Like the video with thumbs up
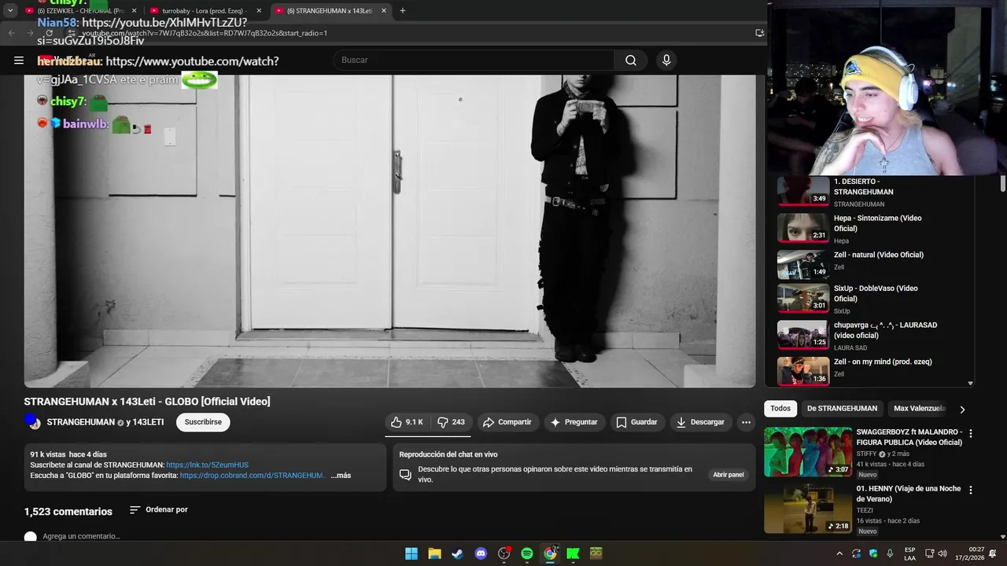1007x566 pixels. click(408, 422)
